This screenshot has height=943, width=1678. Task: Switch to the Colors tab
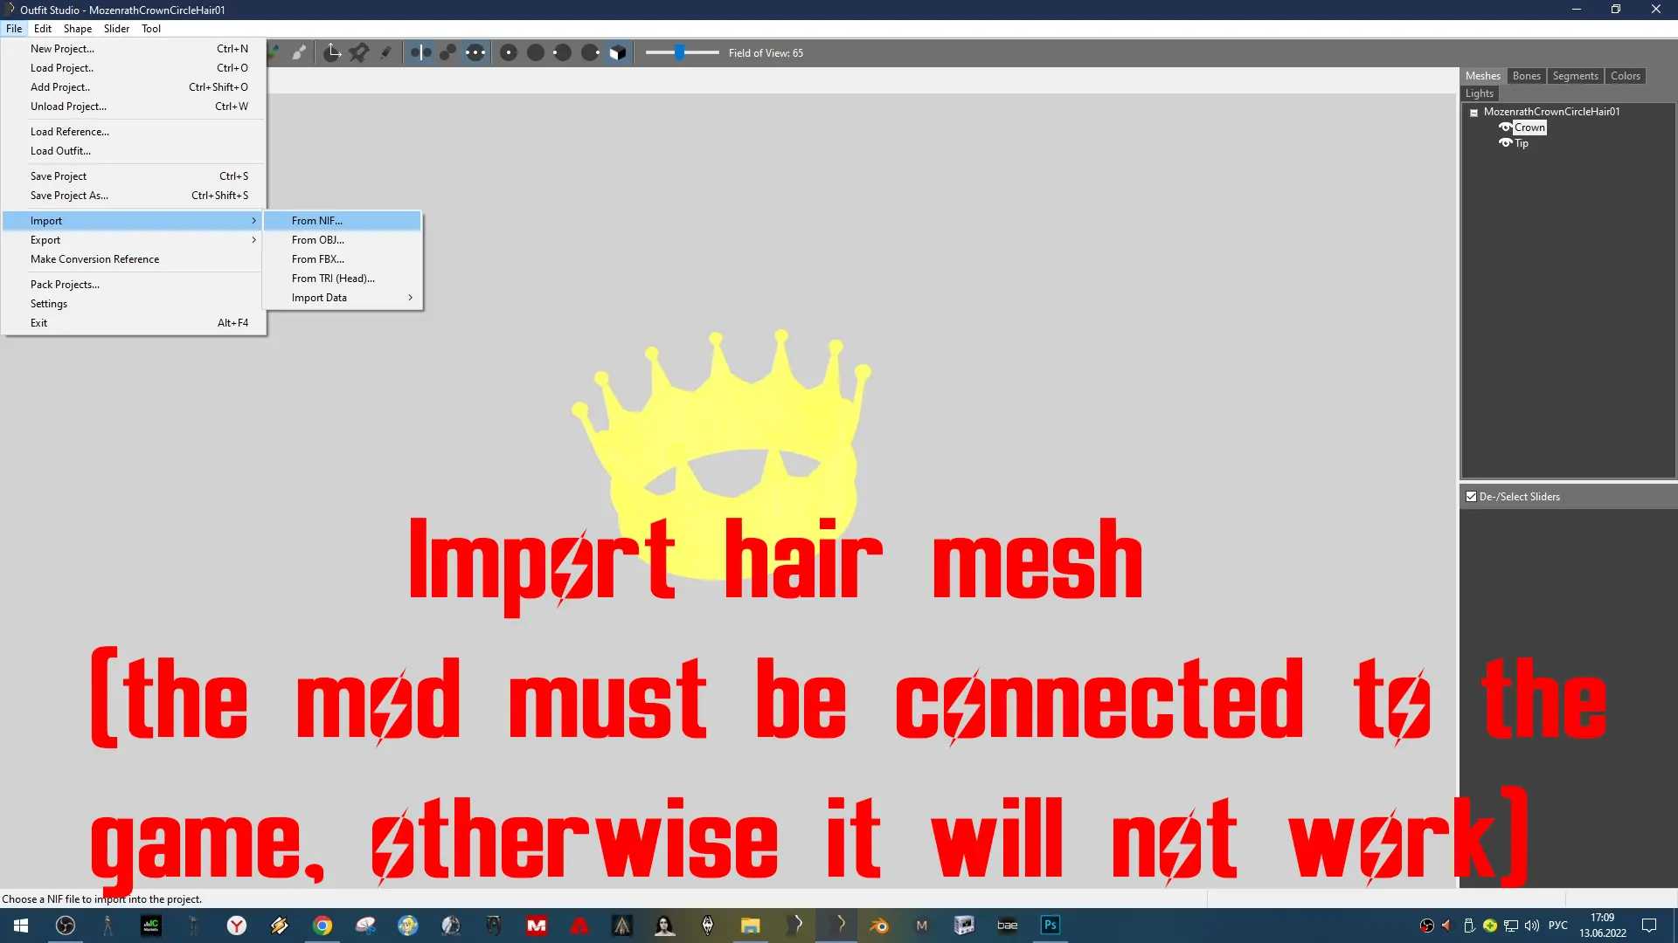(1625, 76)
